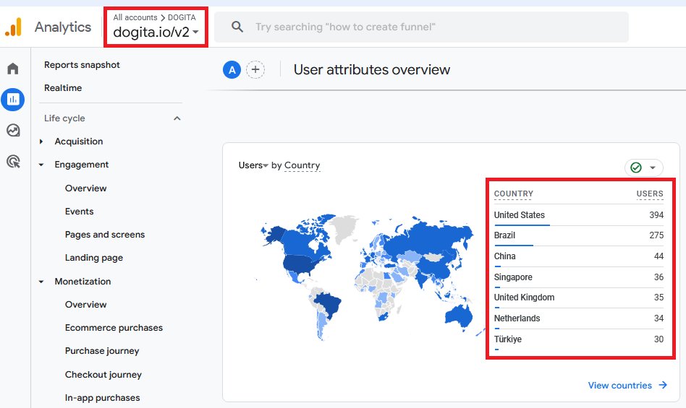The width and height of the screenshot is (686, 408).
Task: Open the Explore icon in sidebar
Action: tap(13, 130)
